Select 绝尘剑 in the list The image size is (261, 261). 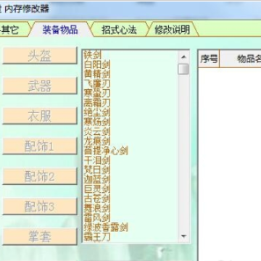click(97, 112)
